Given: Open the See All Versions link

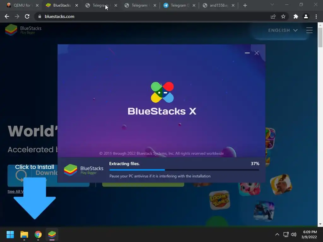Looking at the screenshot, I should [15, 191].
